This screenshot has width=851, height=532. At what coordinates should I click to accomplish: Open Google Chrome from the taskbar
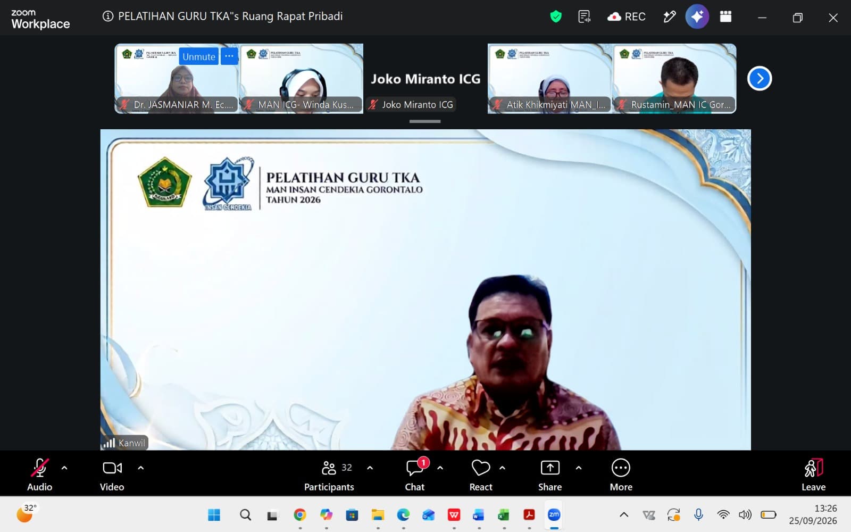click(x=300, y=515)
